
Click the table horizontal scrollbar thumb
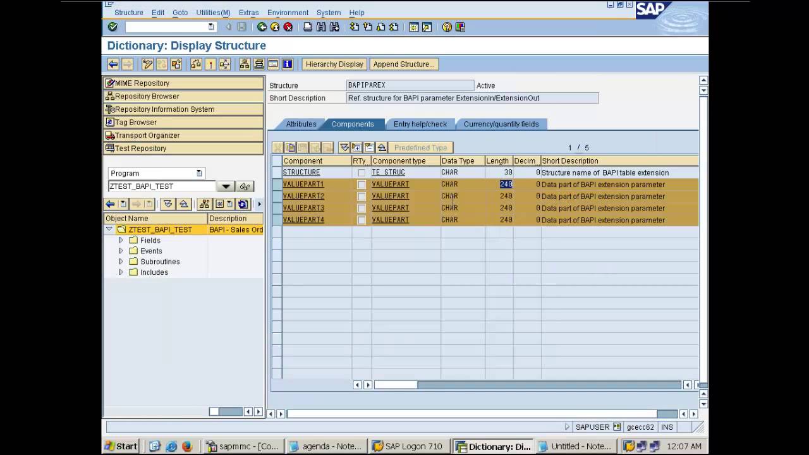pos(396,385)
